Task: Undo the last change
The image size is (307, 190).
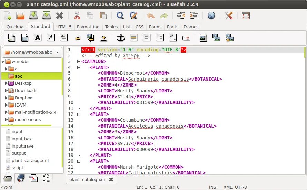Action: tap(150, 16)
